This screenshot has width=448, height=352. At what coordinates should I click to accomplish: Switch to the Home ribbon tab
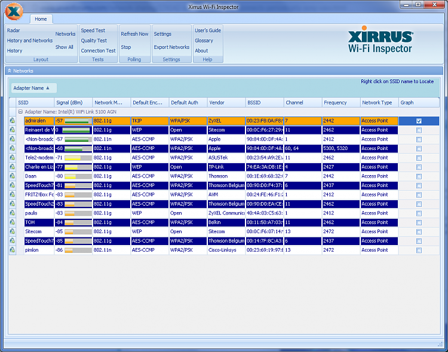coord(41,19)
